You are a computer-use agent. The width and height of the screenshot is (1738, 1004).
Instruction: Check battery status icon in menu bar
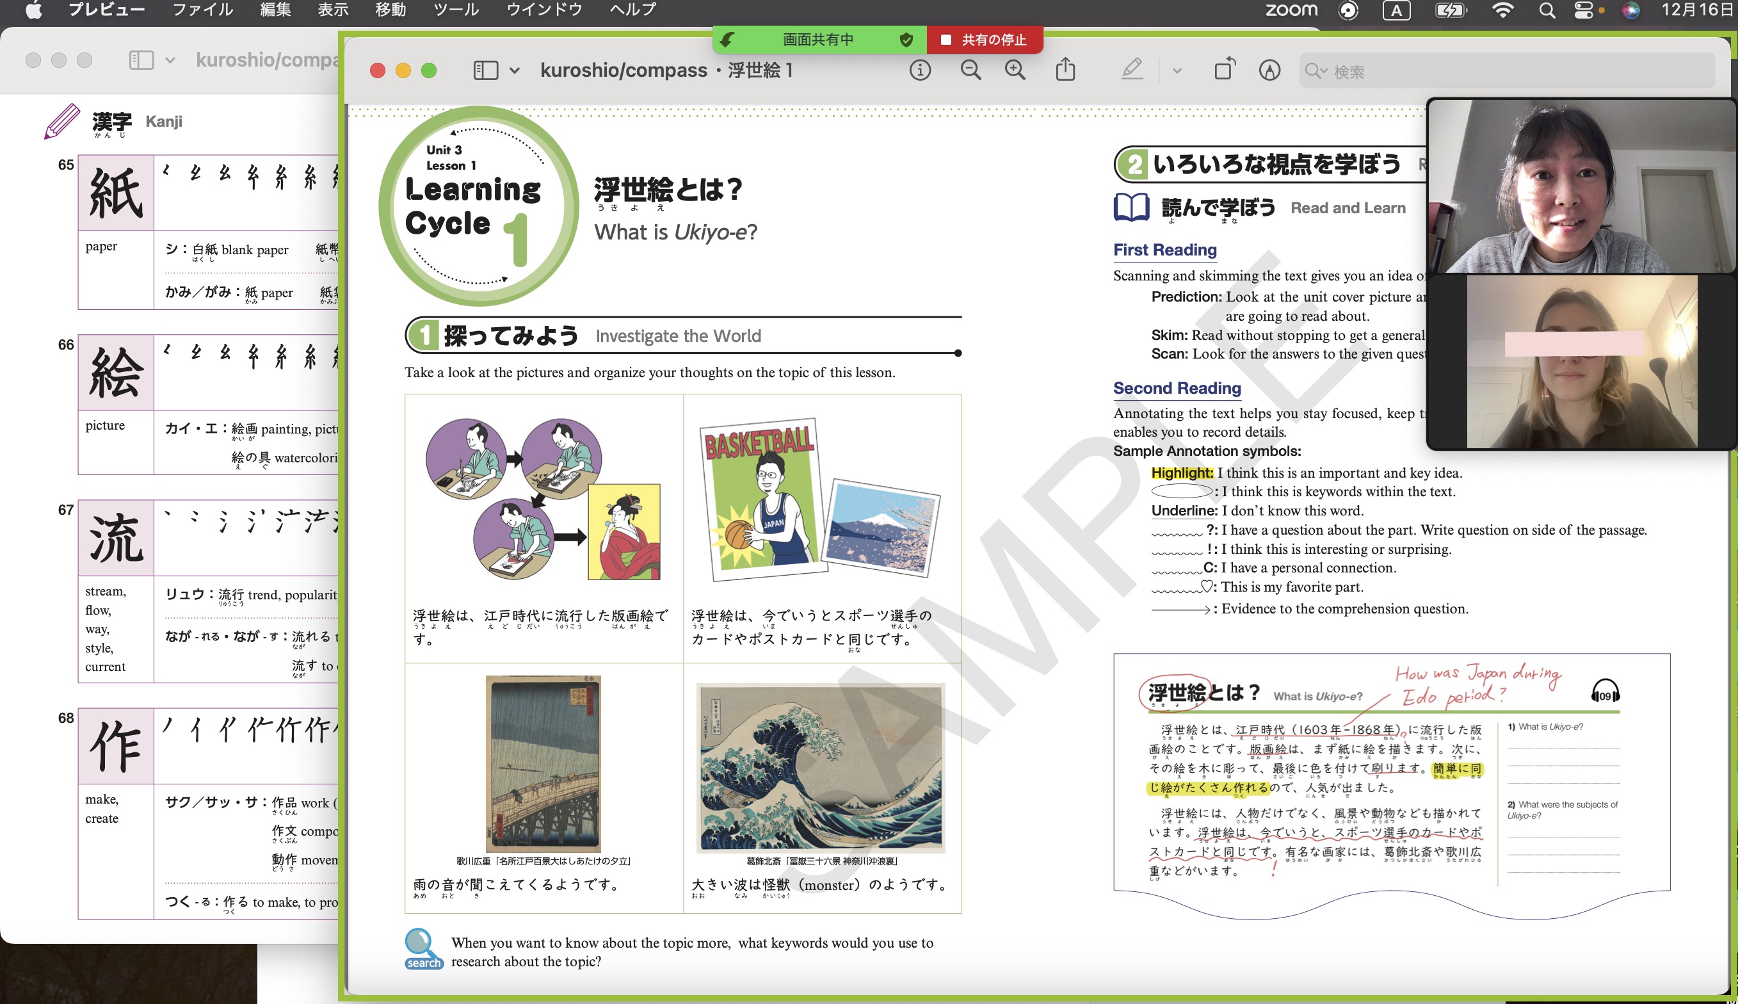pyautogui.click(x=1451, y=10)
